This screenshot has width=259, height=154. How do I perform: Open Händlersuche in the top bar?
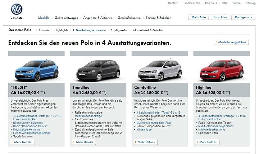click(x=191, y=3)
